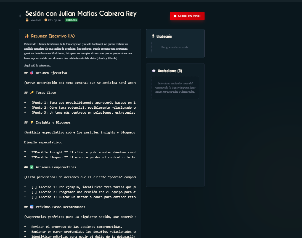This screenshot has height=238, width=302.
Task: Check the box for Acción 2
Action: click(34, 192)
